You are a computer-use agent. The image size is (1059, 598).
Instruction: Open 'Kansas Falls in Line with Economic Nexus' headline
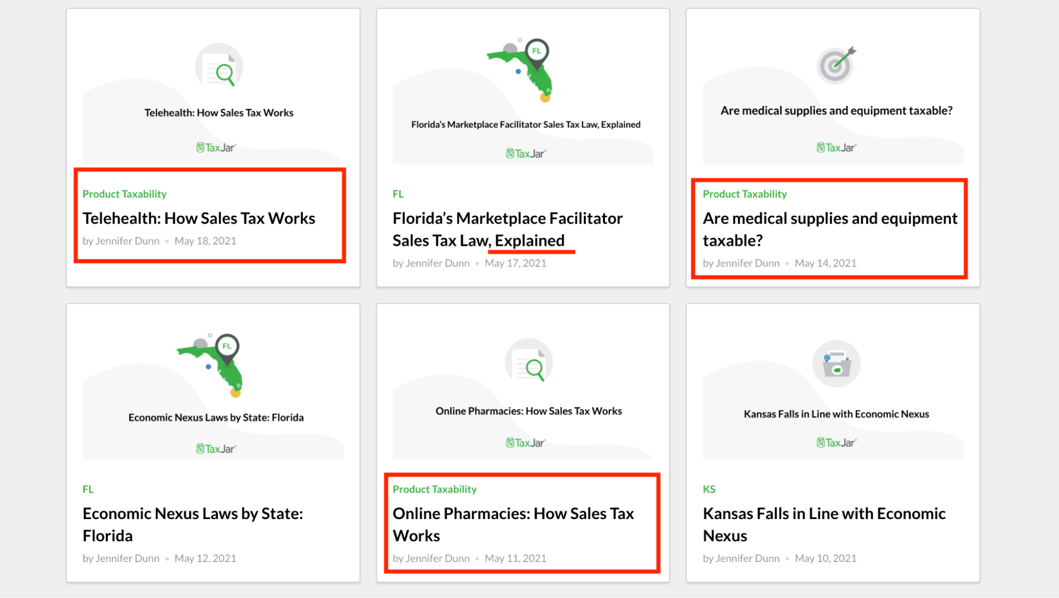pyautogui.click(x=824, y=524)
